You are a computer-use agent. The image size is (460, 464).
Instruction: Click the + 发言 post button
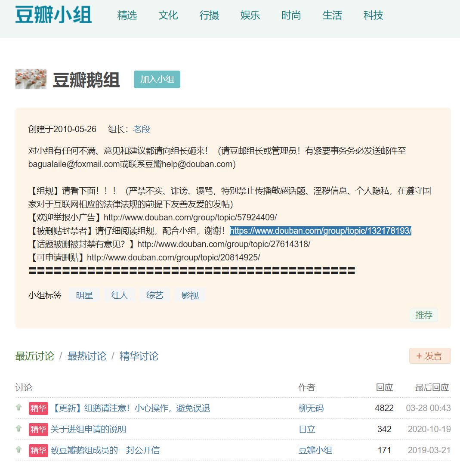pos(430,356)
